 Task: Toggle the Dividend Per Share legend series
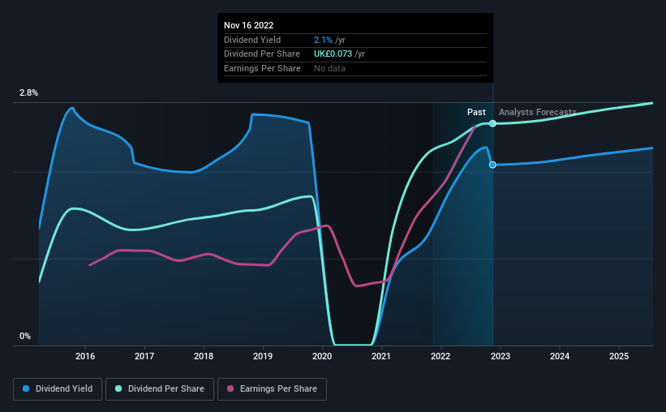[160, 389]
